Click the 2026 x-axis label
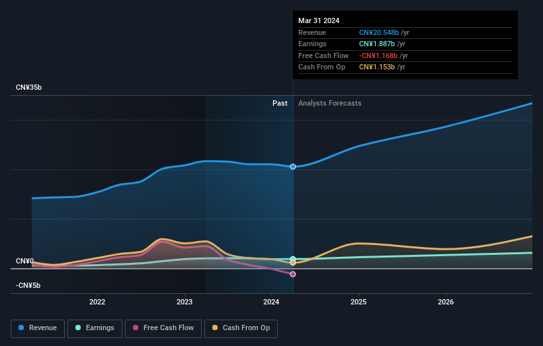 pos(446,302)
